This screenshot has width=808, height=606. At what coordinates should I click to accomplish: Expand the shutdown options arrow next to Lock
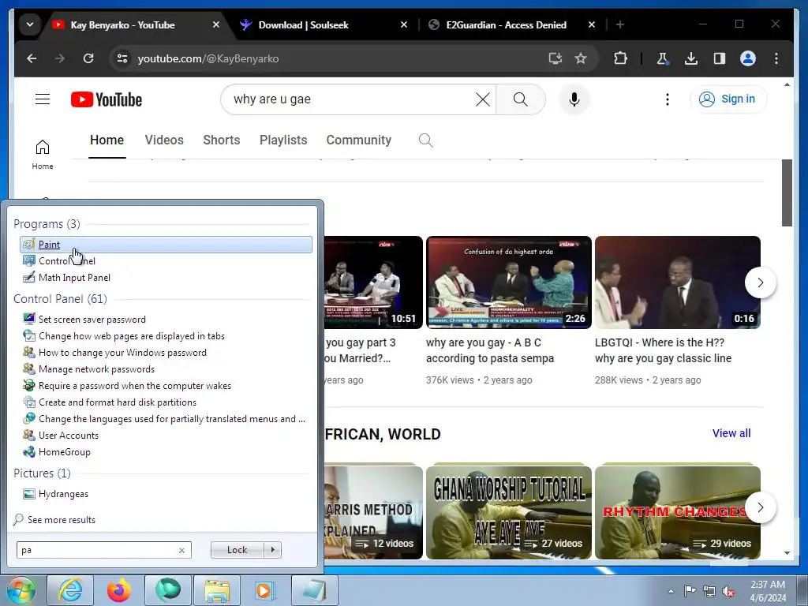tap(272, 550)
